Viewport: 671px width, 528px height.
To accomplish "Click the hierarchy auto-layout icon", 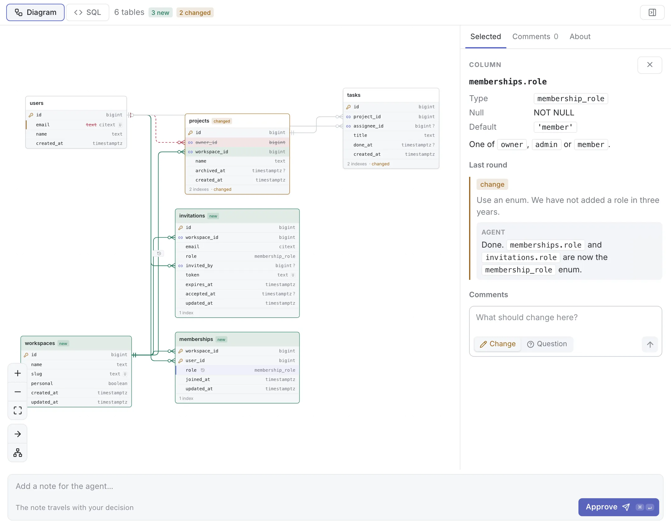I will (18, 453).
